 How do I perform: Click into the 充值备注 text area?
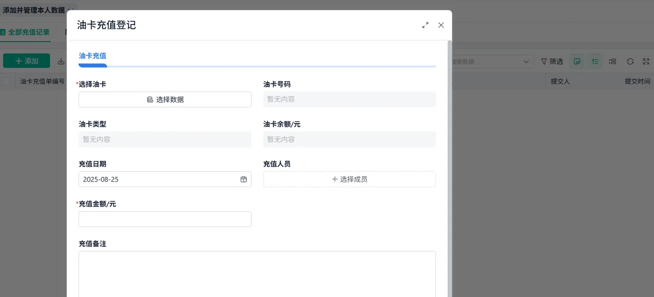(257, 274)
